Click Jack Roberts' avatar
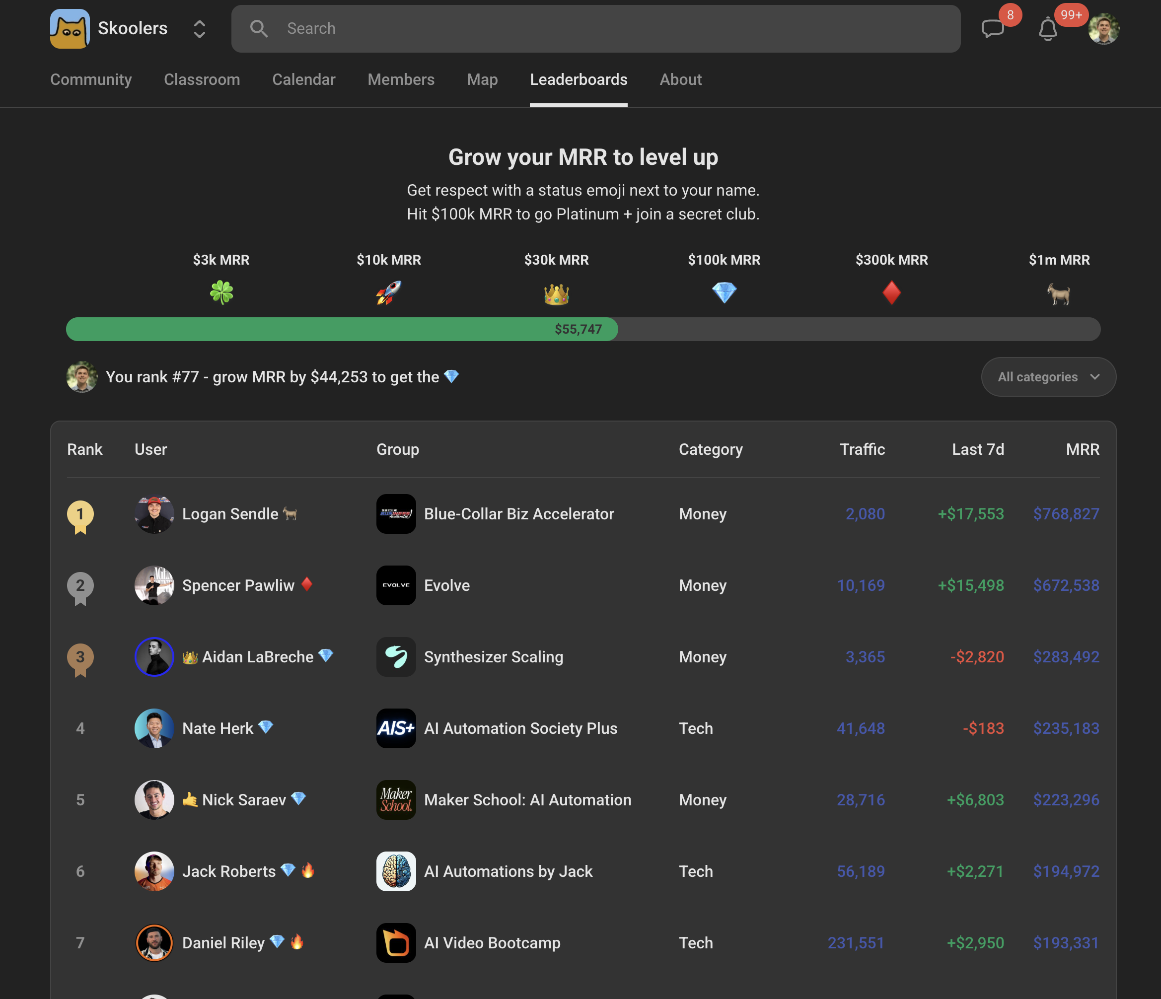This screenshot has height=999, width=1161. (x=154, y=871)
